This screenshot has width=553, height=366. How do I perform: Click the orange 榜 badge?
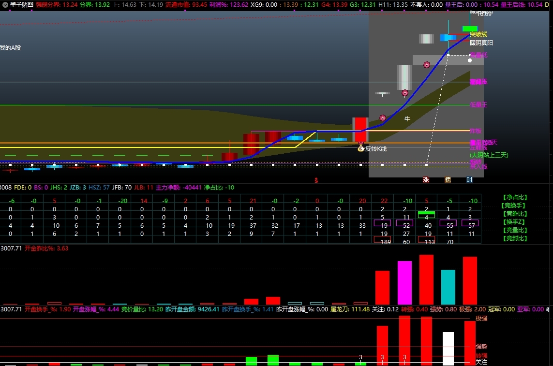coord(448,180)
